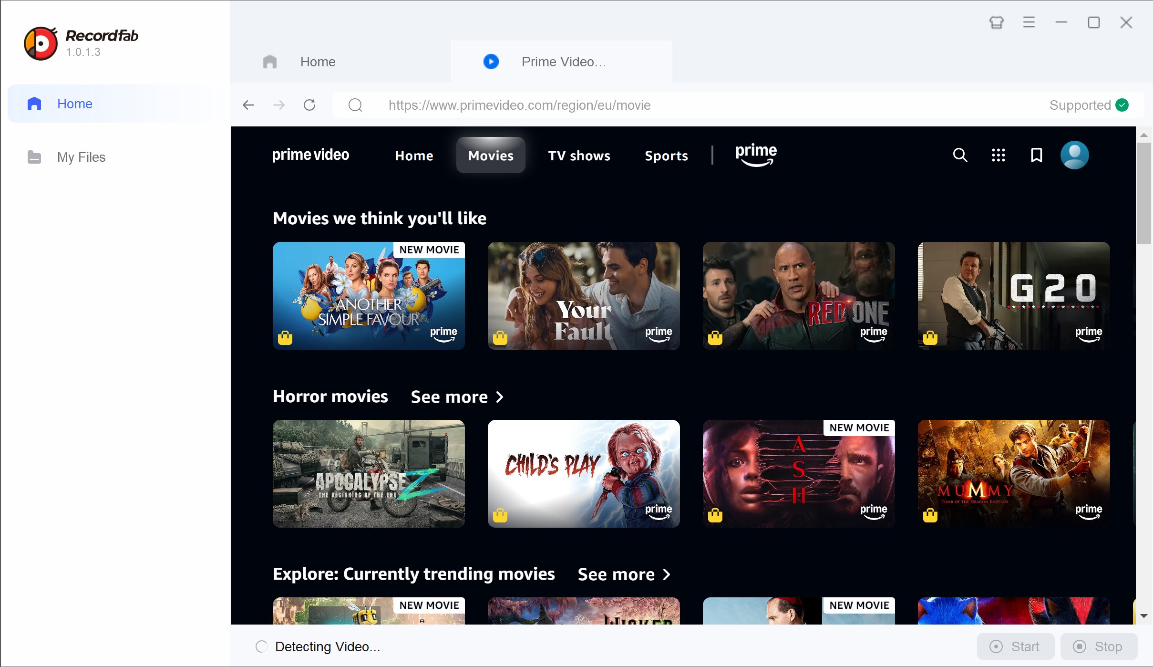Click the Stop recording button
This screenshot has width=1153, height=667.
(1099, 646)
